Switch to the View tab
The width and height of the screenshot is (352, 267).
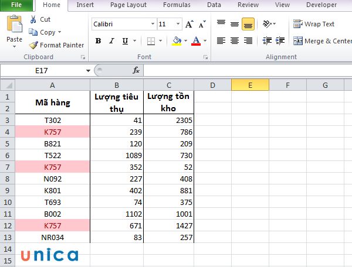(282, 5)
